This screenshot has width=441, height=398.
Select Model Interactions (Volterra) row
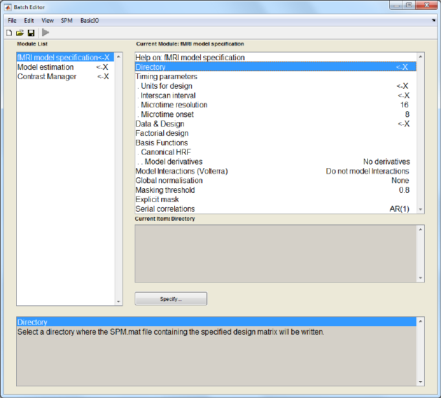tap(276, 171)
